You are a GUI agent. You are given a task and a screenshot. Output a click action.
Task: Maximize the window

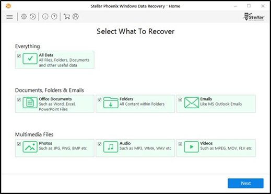point(249,6)
